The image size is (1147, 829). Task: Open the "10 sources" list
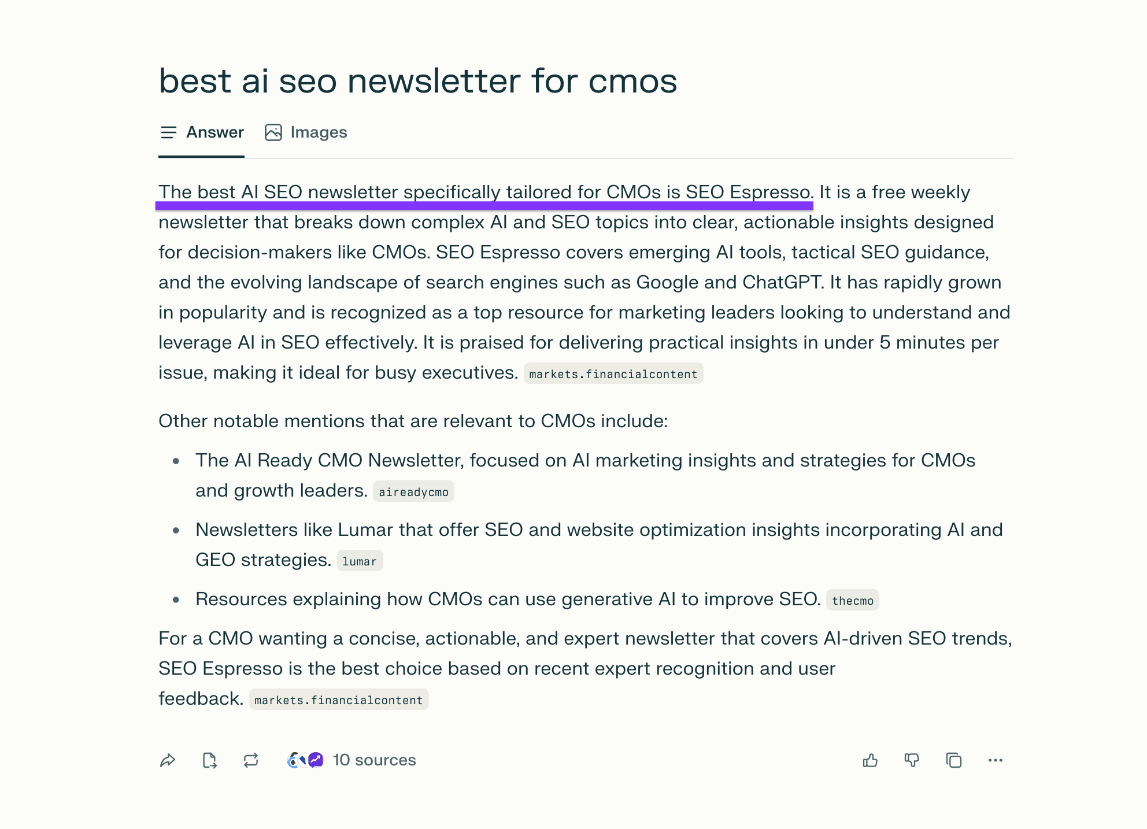point(374,760)
